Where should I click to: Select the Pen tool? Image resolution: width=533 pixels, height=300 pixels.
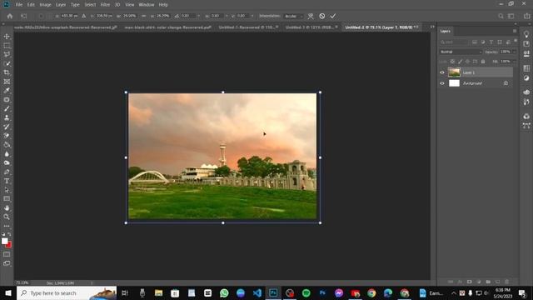pyautogui.click(x=7, y=172)
